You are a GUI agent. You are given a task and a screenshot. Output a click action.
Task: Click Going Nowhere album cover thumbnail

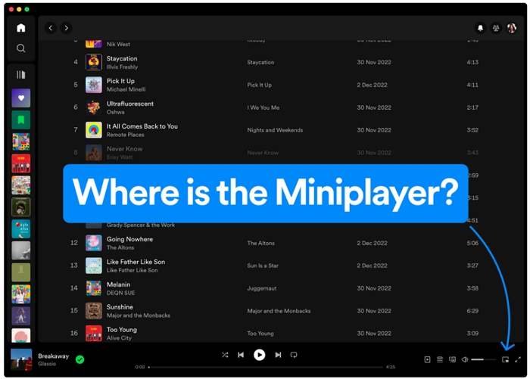(x=94, y=243)
